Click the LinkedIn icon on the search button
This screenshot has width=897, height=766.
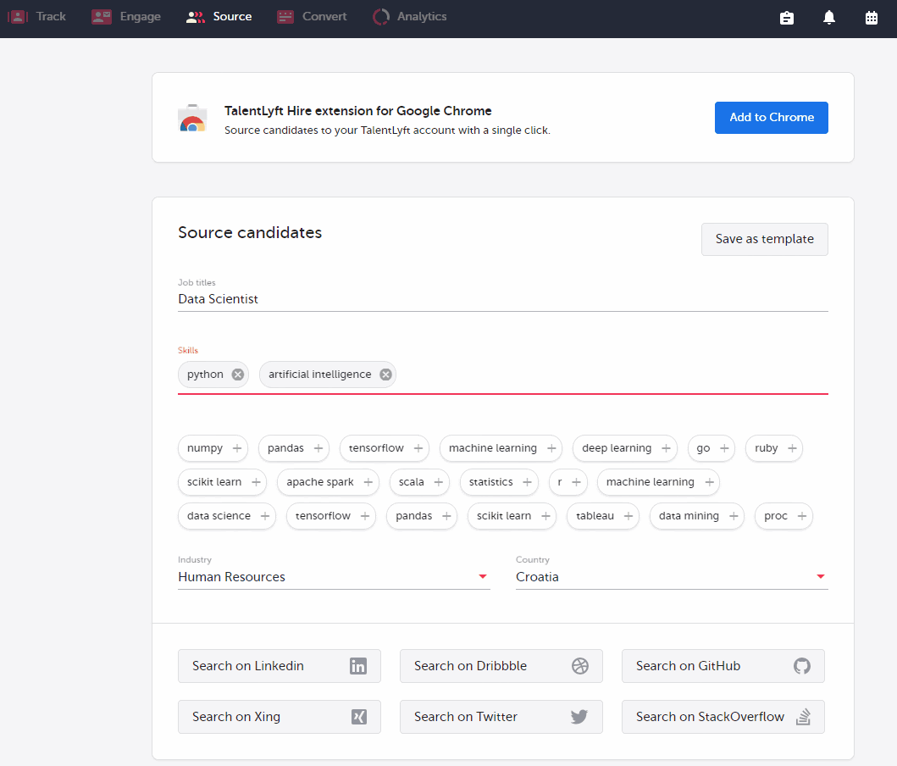[358, 666]
